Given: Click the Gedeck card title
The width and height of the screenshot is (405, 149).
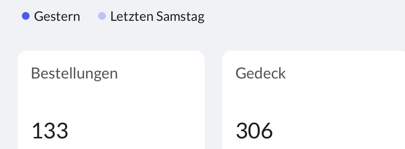Looking at the screenshot, I should 261,73.
